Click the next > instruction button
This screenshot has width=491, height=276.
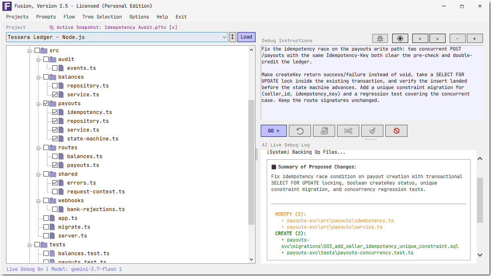coord(437,39)
